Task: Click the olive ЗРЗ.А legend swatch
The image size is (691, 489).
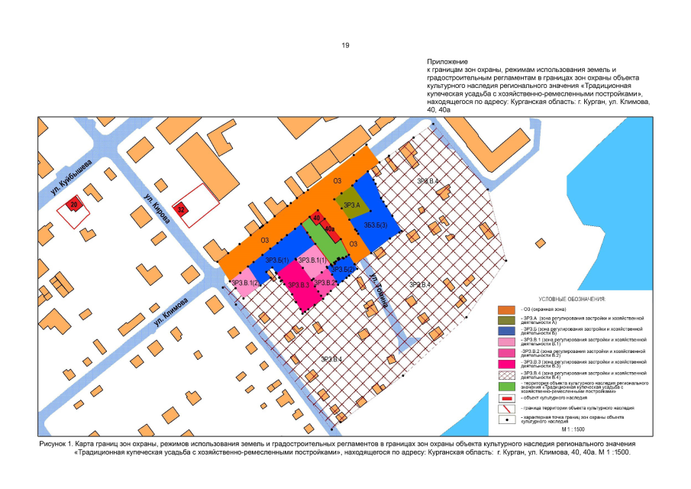Action: (x=505, y=319)
